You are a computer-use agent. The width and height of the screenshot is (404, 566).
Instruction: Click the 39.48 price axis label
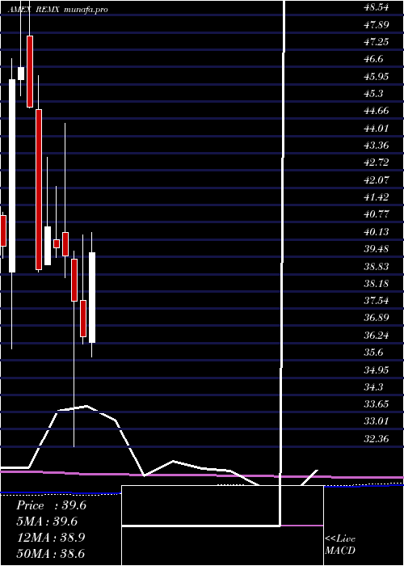(377, 249)
